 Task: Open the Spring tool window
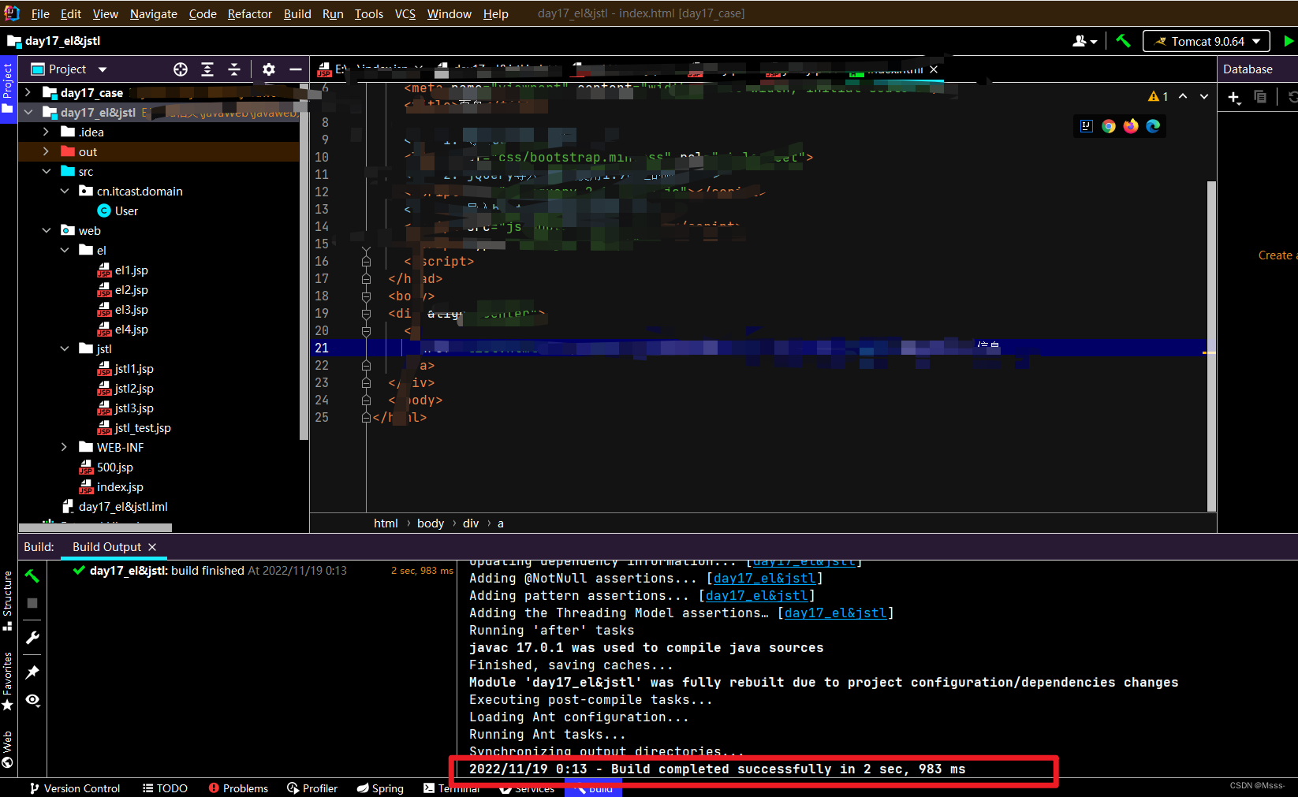point(380,788)
